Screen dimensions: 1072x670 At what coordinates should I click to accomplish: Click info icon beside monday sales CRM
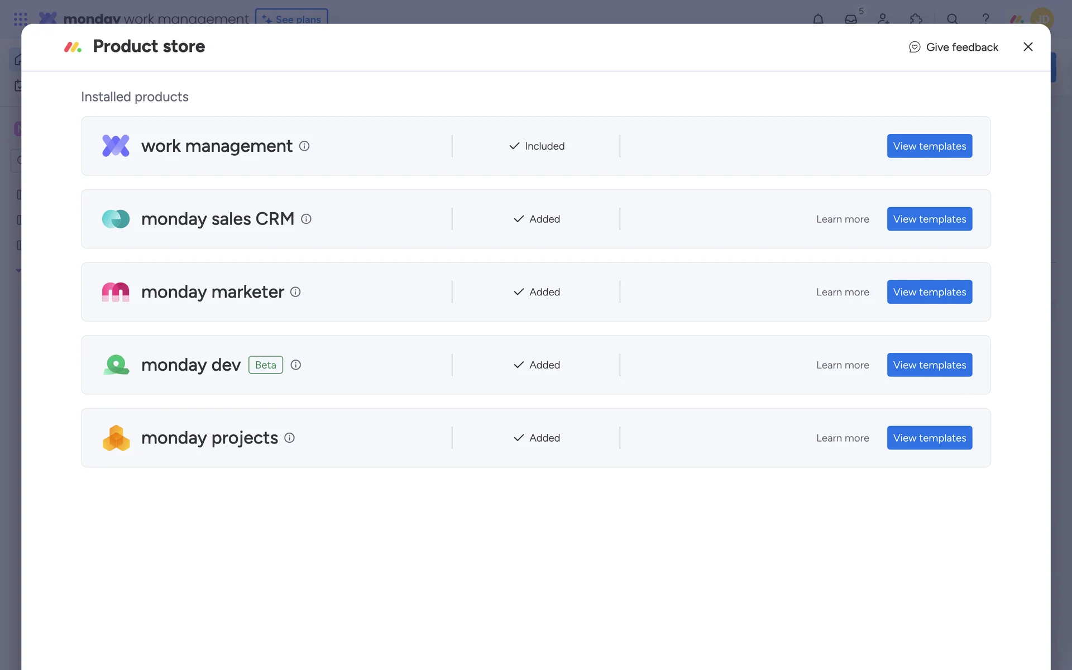click(x=306, y=219)
